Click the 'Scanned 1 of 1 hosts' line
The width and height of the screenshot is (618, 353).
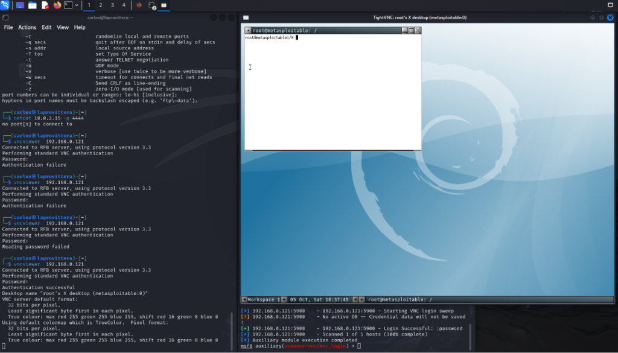pos(334,334)
